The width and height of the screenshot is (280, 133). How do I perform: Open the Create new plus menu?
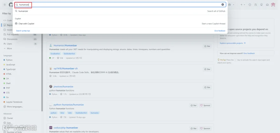tap(242, 5)
